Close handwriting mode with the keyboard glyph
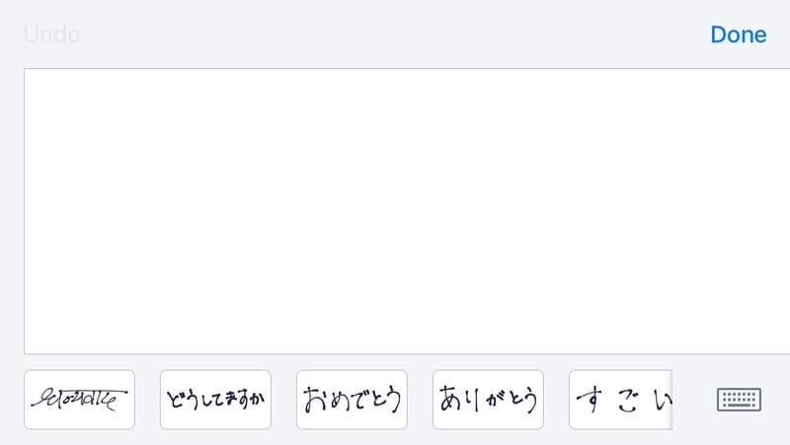790x445 pixels. pyautogui.click(x=739, y=400)
